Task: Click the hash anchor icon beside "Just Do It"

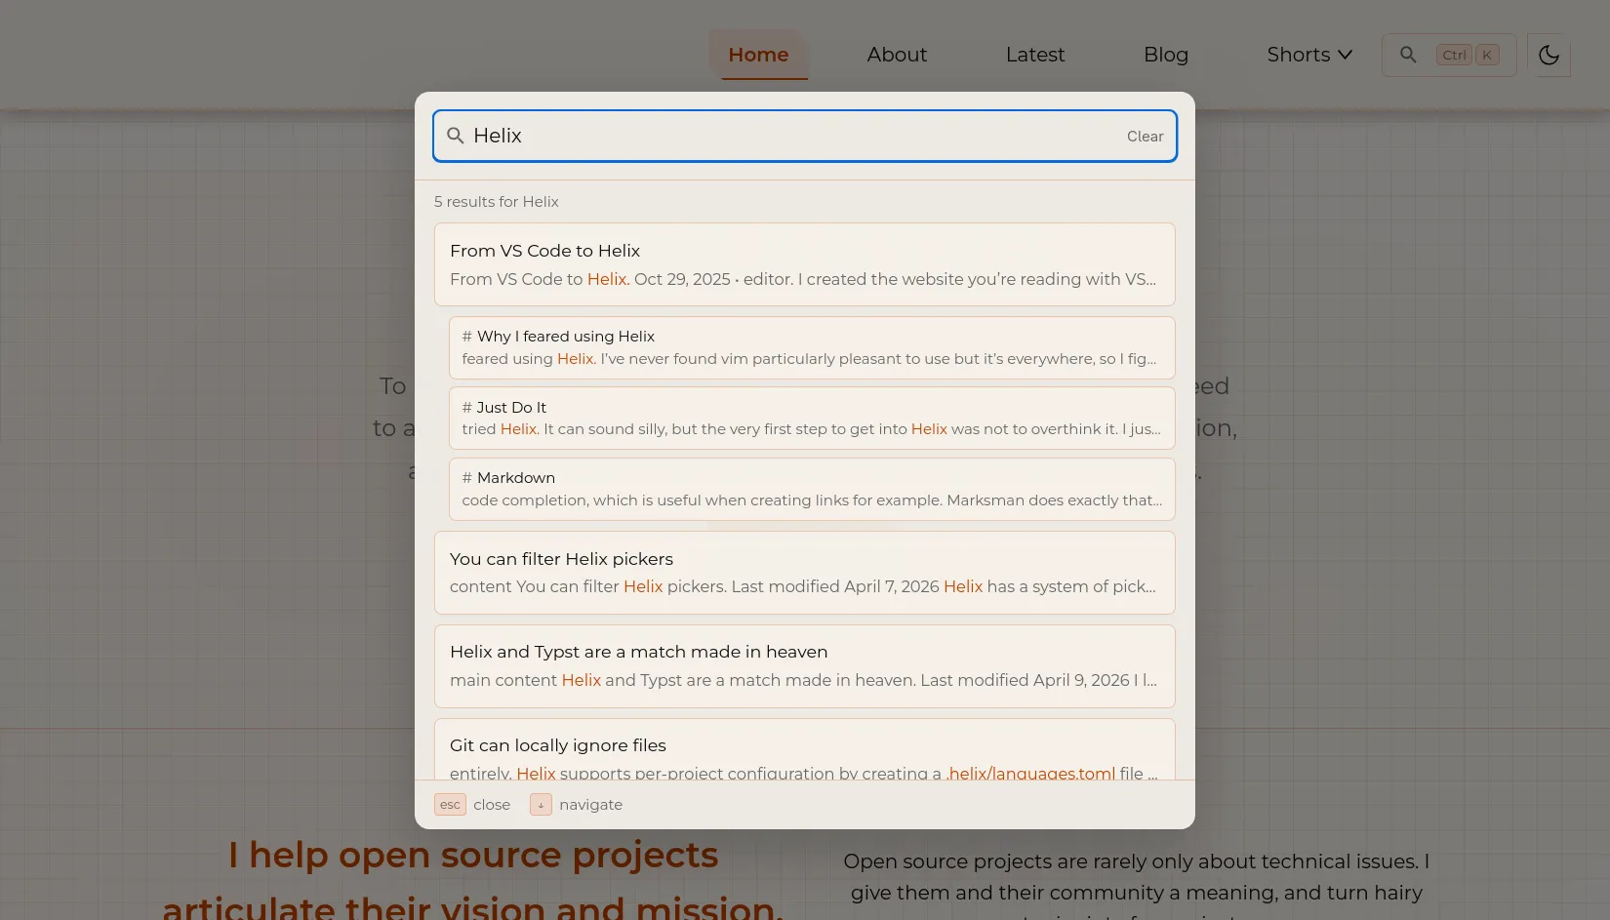Action: (468, 407)
